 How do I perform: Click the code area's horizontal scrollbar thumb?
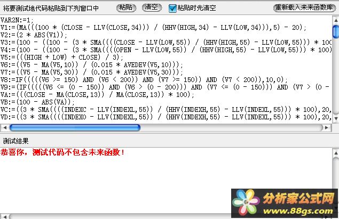click(x=75, y=128)
